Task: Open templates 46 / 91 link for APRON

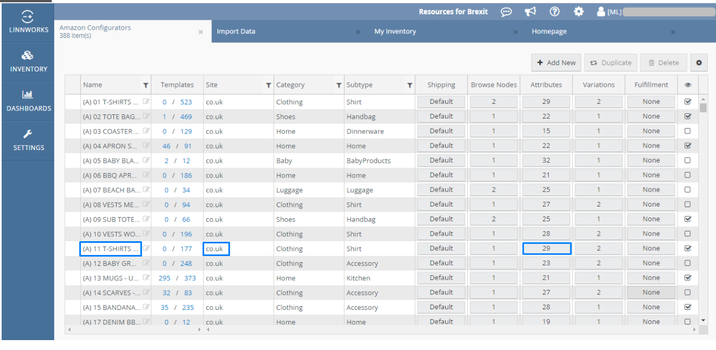Action: 177,146
